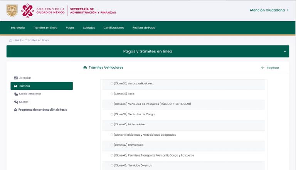Click the Medio Ambiente sidebar icon

(15, 94)
